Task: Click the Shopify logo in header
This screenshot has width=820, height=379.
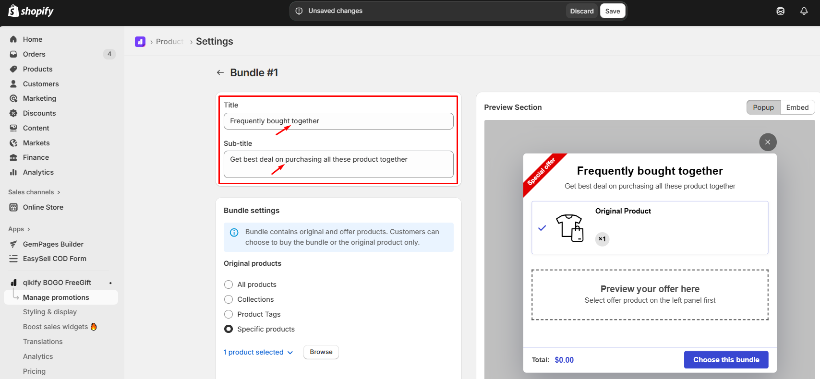Action: (x=31, y=11)
